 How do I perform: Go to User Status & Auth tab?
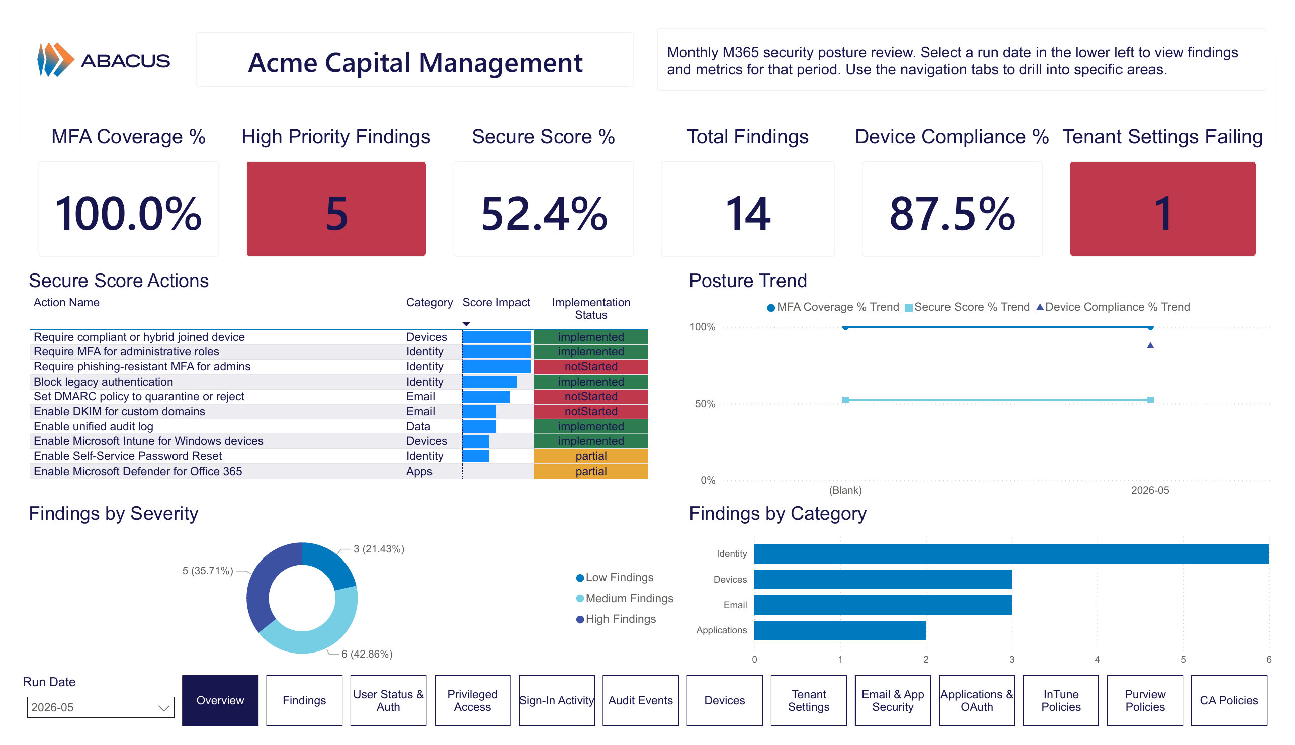[x=388, y=700]
